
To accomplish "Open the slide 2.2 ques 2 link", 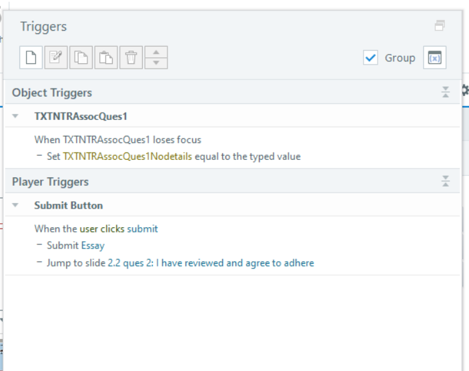I will tap(210, 262).
